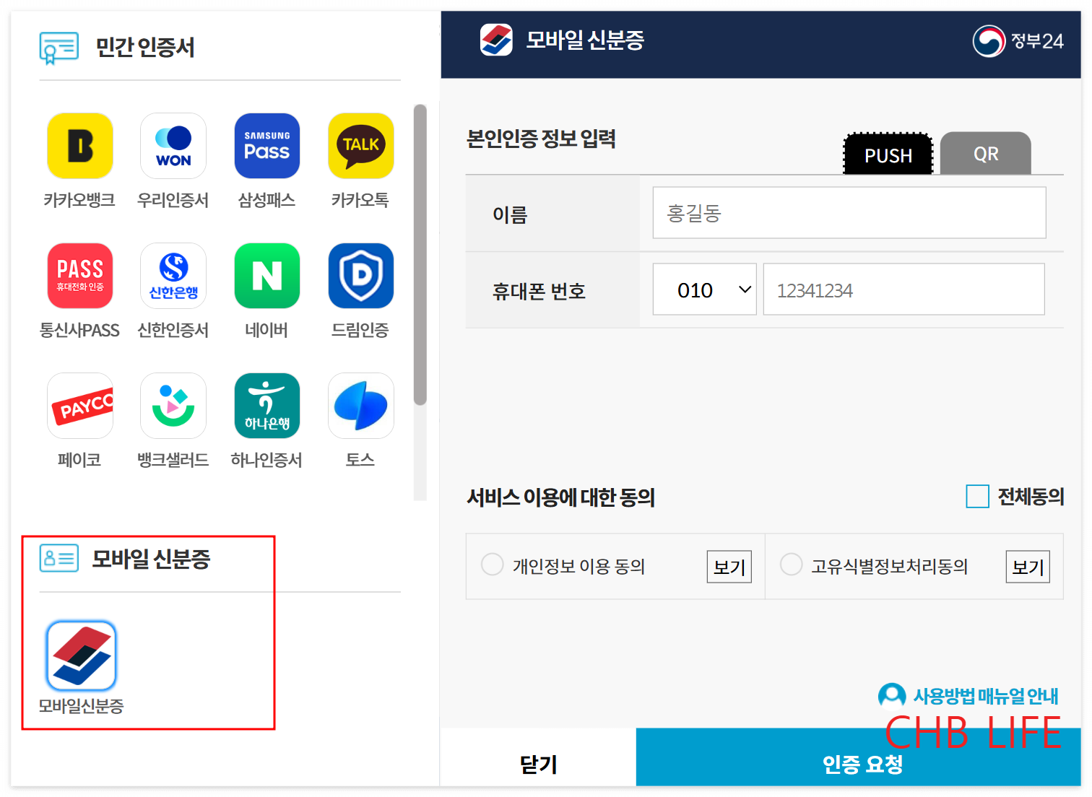
Task: Select the 카카오톡 authentication icon
Action: click(360, 145)
